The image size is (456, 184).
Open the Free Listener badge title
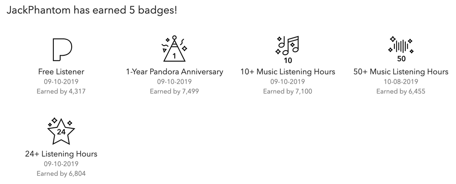pyautogui.click(x=61, y=72)
